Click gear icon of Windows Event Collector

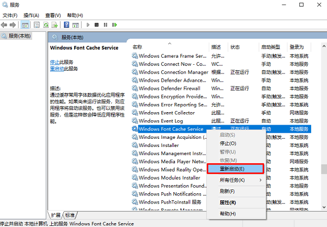click(x=135, y=113)
